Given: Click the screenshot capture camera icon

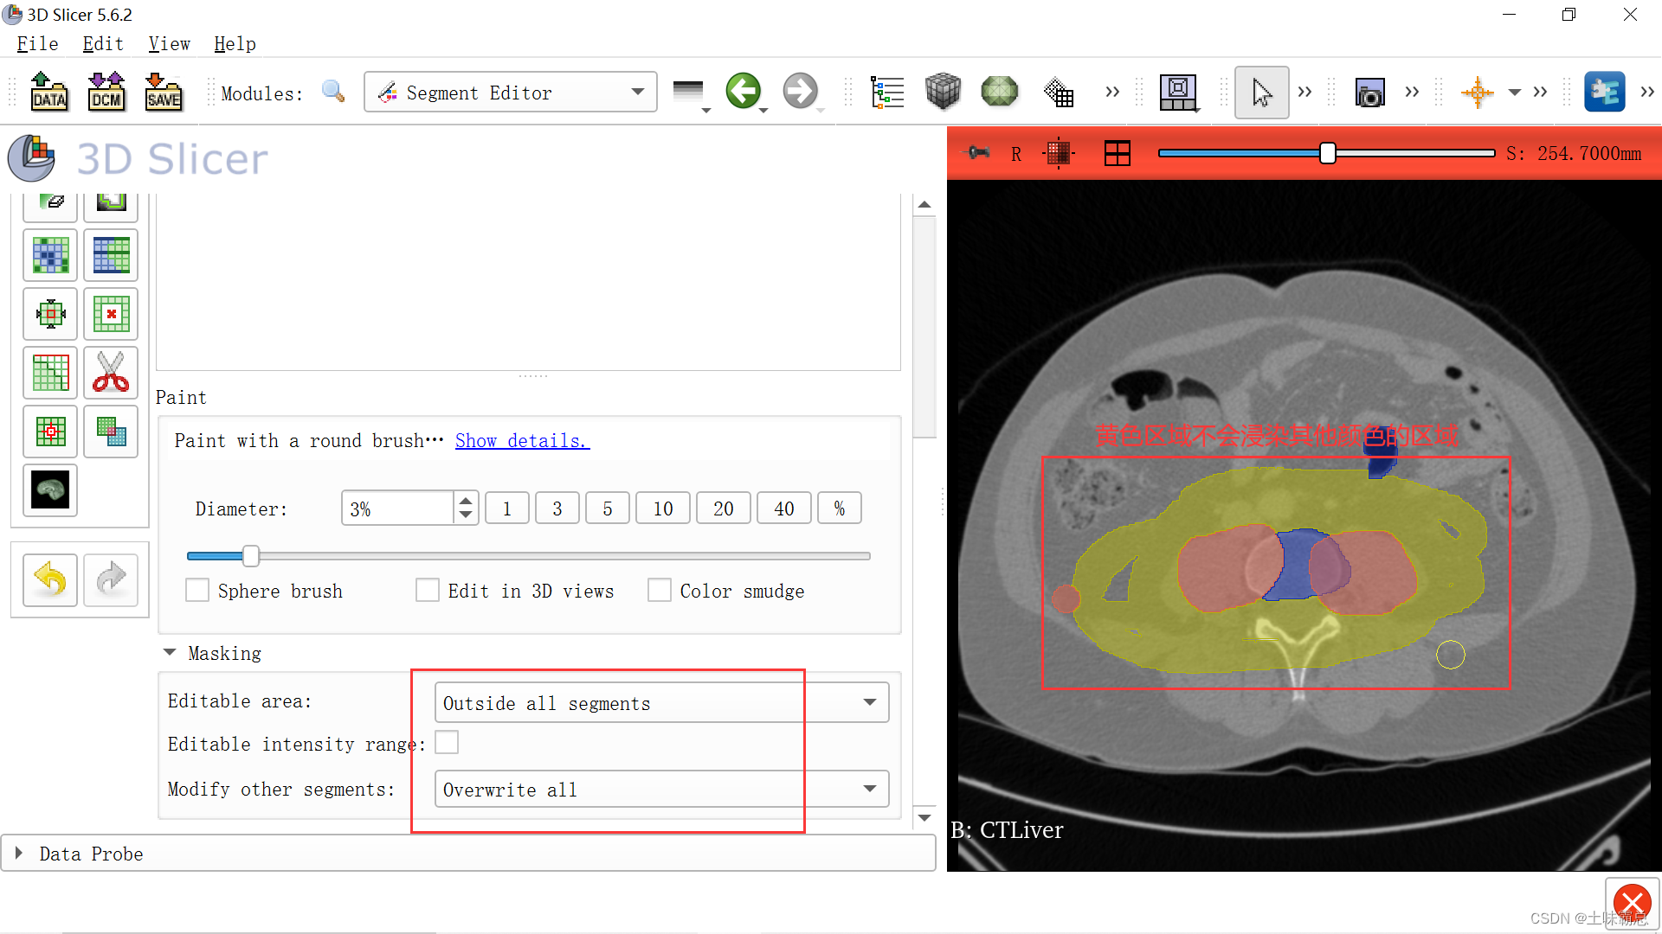Looking at the screenshot, I should pyautogui.click(x=1369, y=92).
